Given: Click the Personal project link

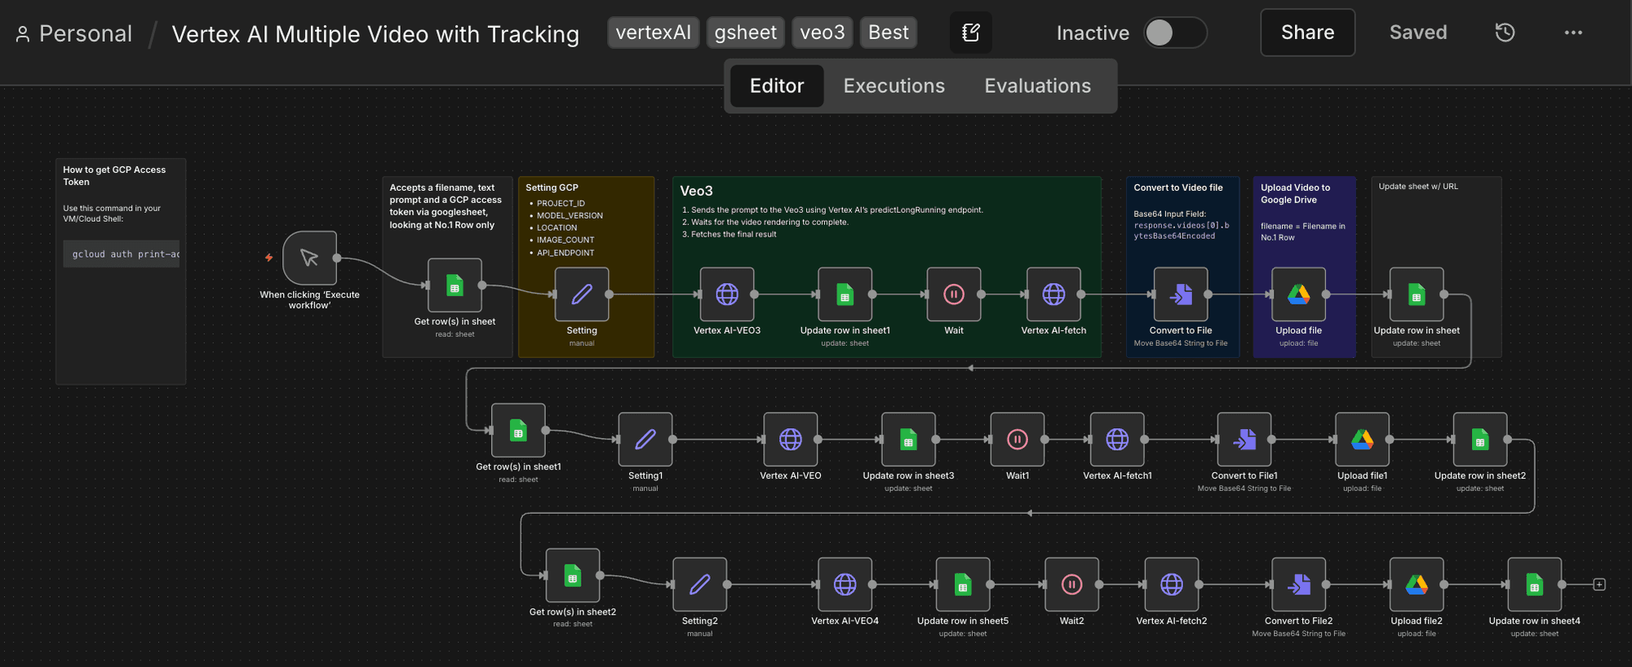Looking at the screenshot, I should [85, 34].
